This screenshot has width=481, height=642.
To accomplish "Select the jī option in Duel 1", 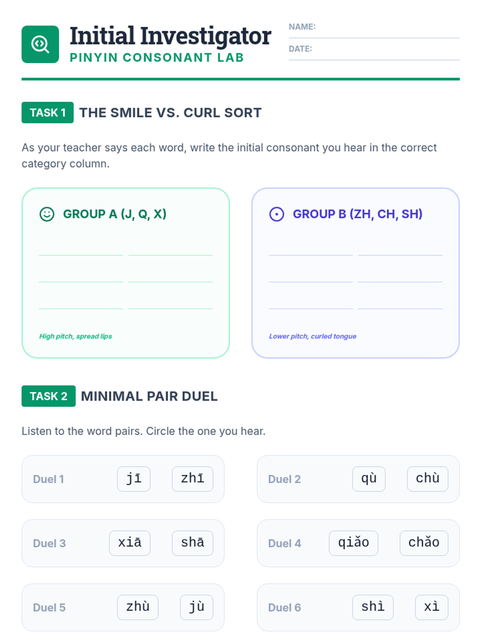I will click(133, 479).
